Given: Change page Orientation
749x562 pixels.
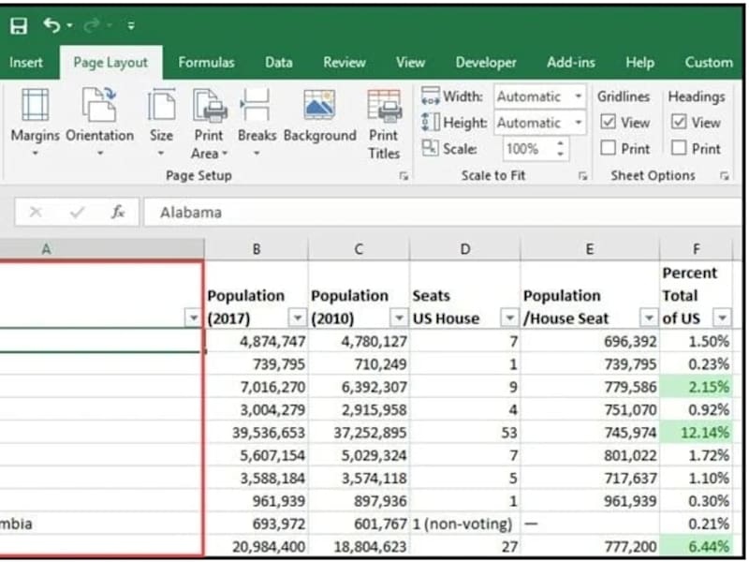Looking at the screenshot, I should (x=100, y=123).
